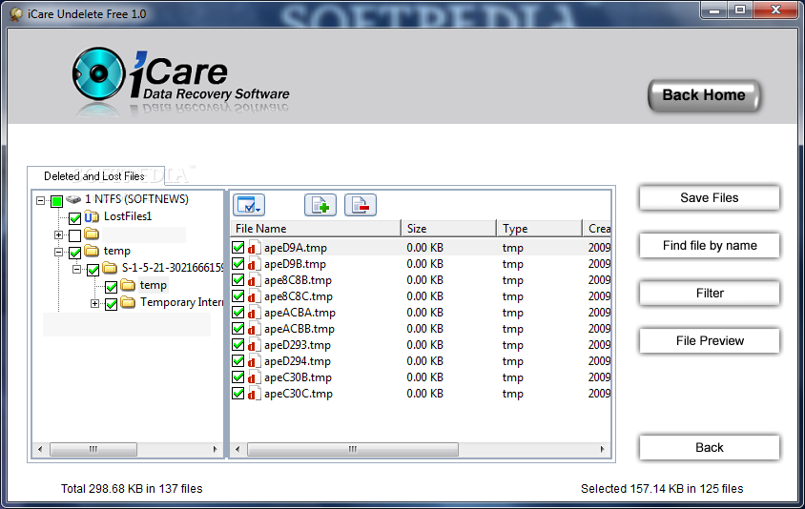Click the file list horizontal scrollbar thumb
The width and height of the screenshot is (805, 509).
[353, 450]
